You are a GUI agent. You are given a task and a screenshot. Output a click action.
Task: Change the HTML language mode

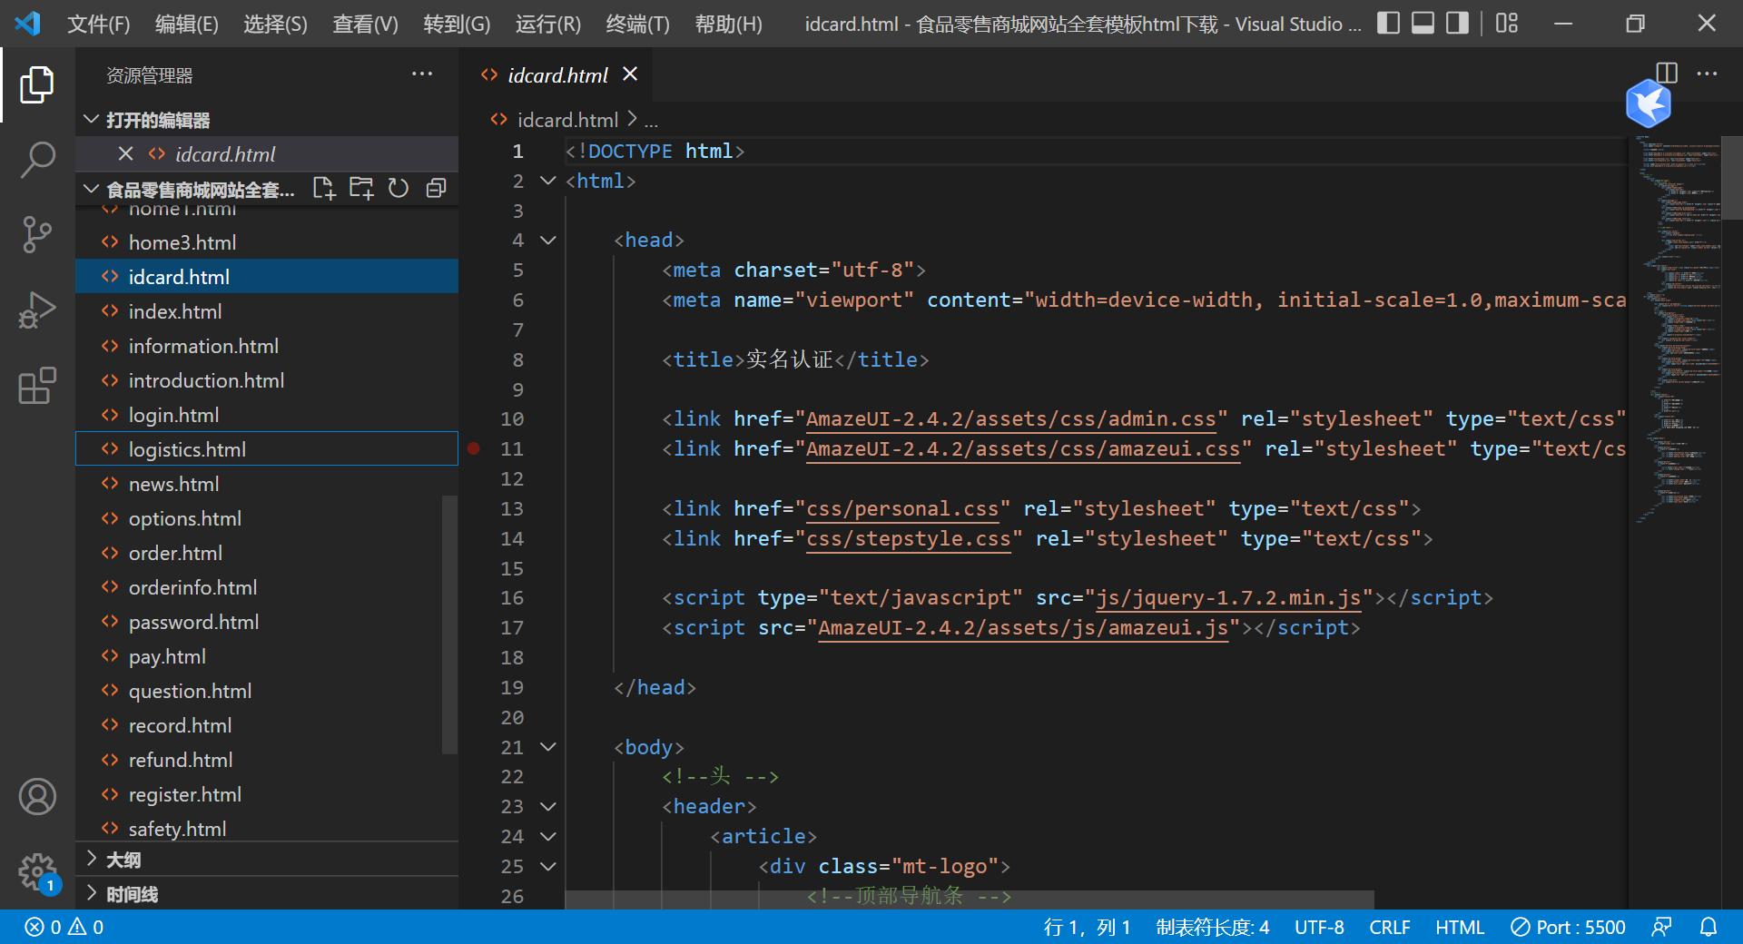point(1460,927)
